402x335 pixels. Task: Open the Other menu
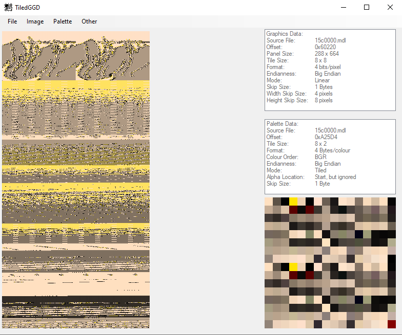click(89, 21)
